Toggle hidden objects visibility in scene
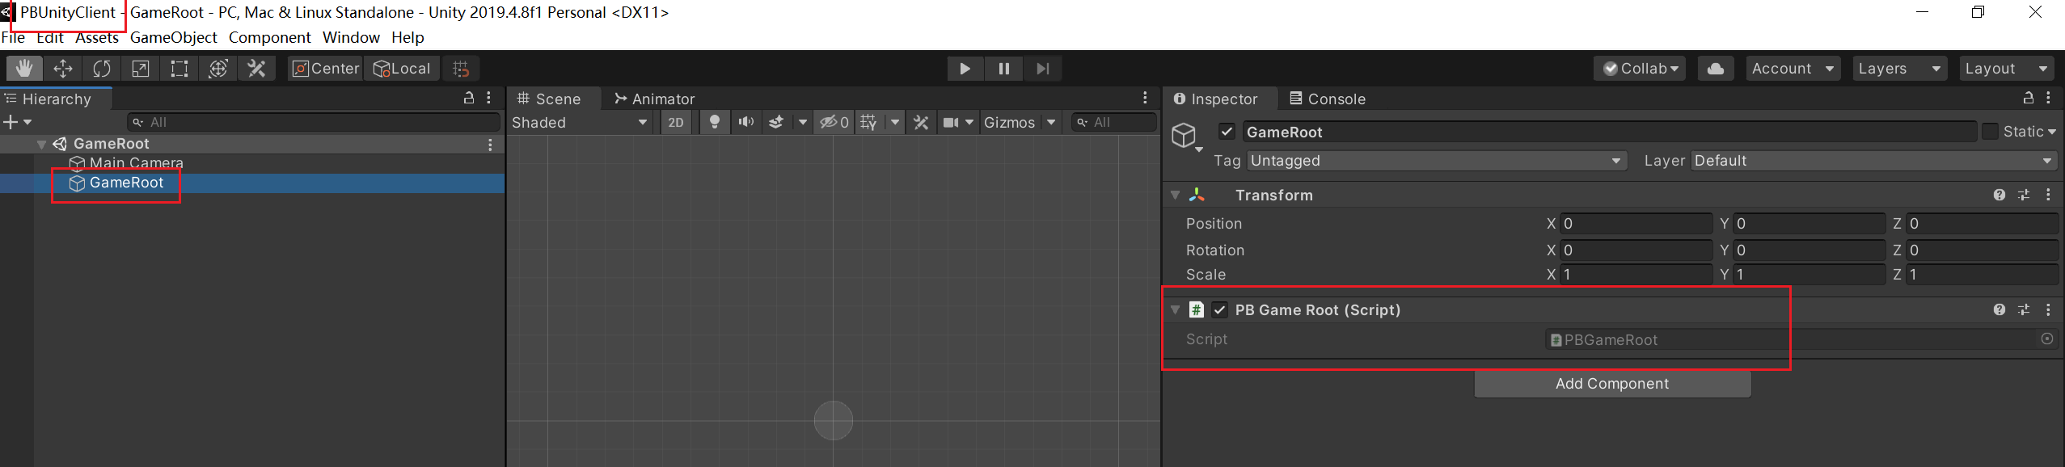2065x467 pixels. pyautogui.click(x=834, y=122)
